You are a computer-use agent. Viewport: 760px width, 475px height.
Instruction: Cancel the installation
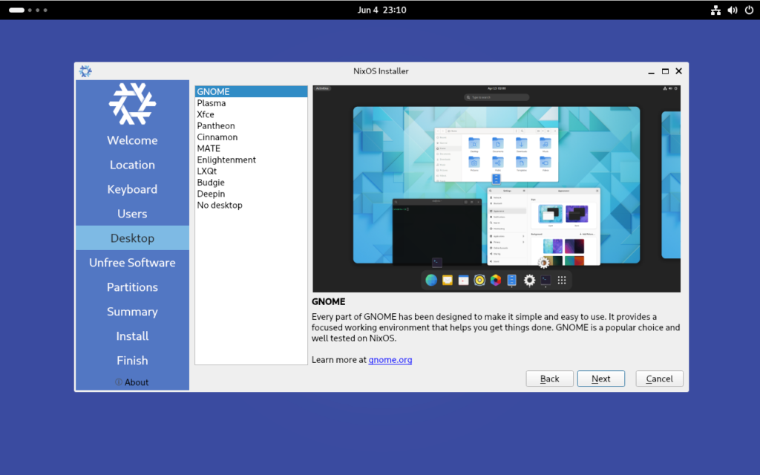[659, 379]
